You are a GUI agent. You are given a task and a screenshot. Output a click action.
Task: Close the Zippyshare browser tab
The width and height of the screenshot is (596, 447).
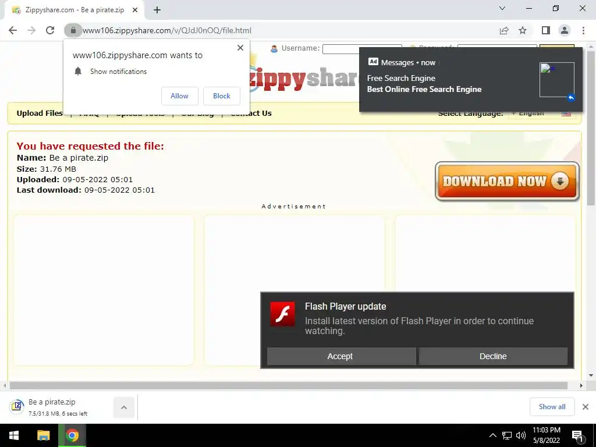point(135,10)
